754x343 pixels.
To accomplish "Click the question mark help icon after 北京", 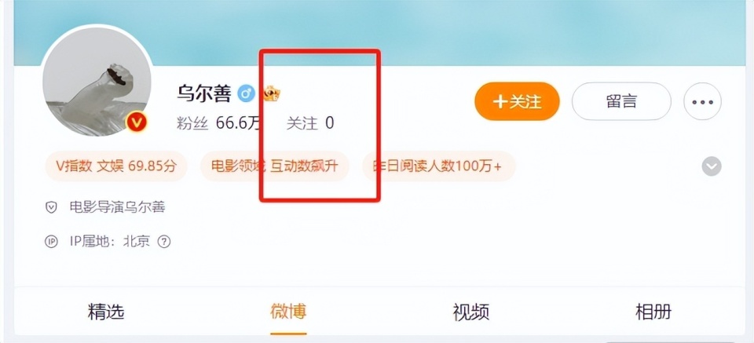I will click(x=164, y=242).
